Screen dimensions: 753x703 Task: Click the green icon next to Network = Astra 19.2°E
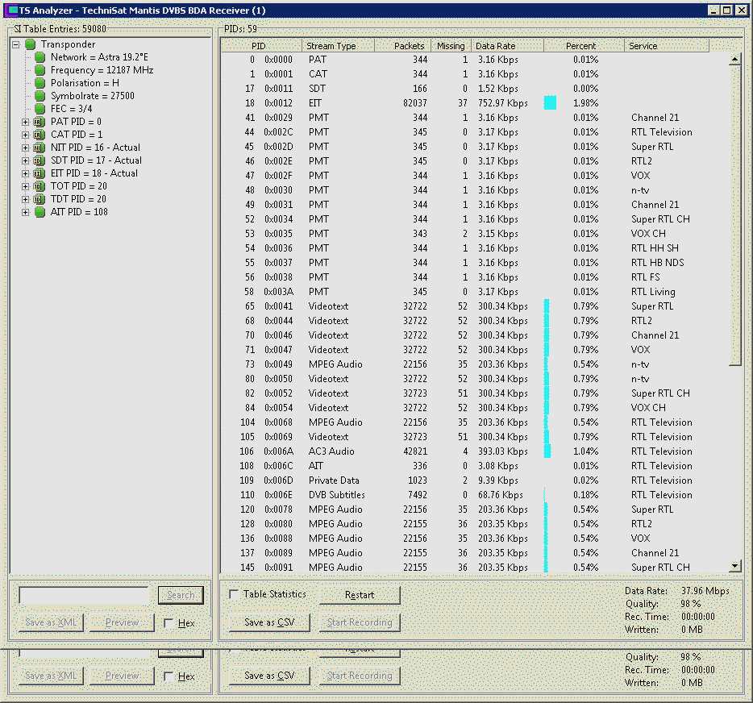tap(40, 57)
